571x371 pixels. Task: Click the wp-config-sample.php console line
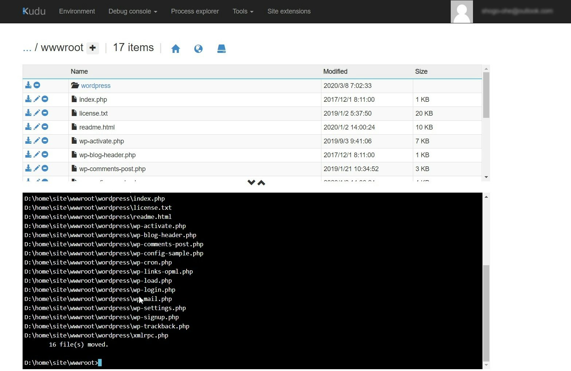(114, 253)
